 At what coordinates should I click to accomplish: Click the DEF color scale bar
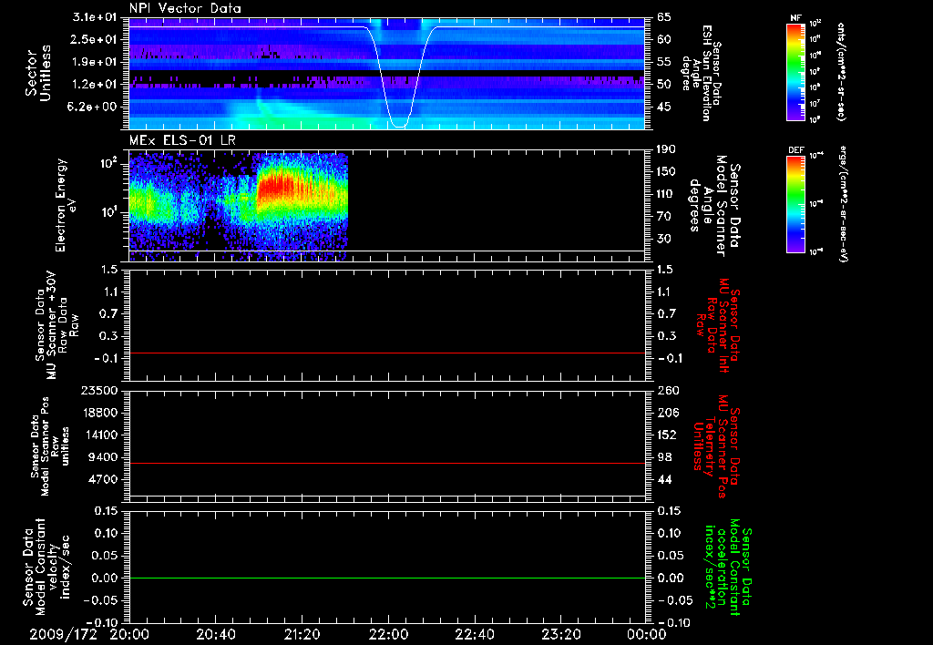click(795, 203)
